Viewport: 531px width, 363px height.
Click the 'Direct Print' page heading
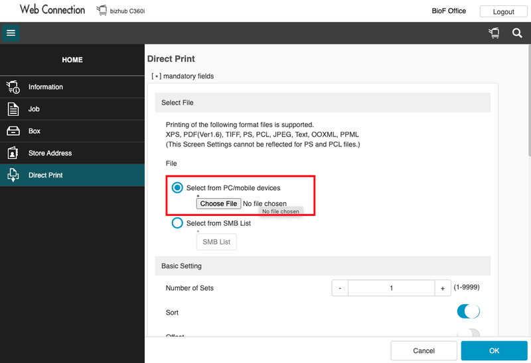[x=171, y=59]
